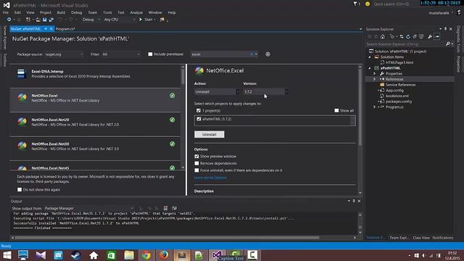Open NuGet package manager settings gear
The width and height of the screenshot is (464, 261).
(268, 54)
